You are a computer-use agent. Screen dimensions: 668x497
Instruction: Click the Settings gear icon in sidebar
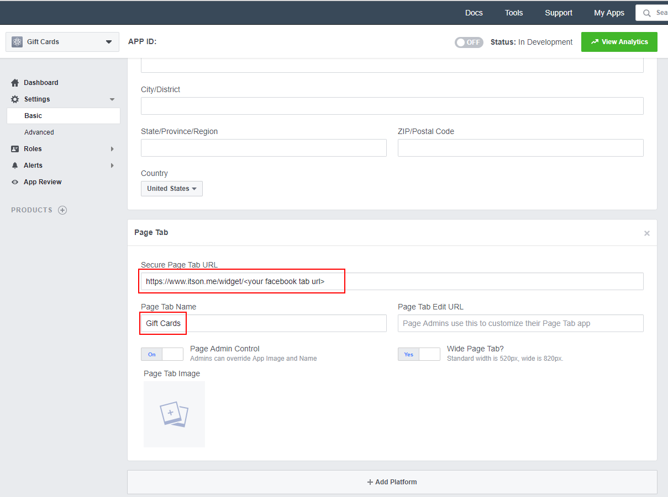15,99
